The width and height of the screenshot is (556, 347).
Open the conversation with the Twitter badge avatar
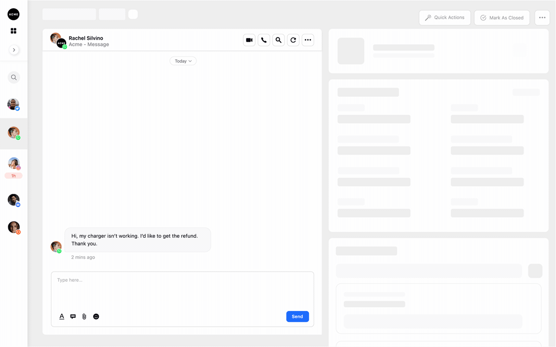click(x=13, y=104)
